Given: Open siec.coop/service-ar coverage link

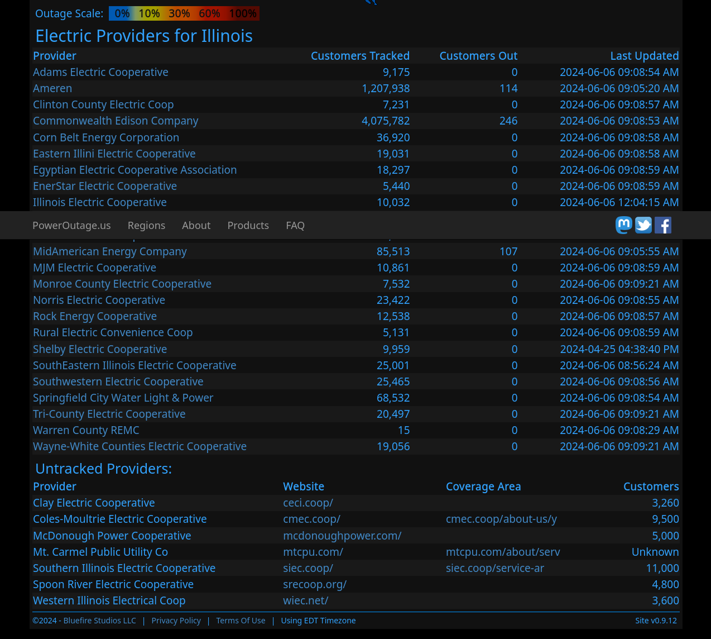Looking at the screenshot, I should (495, 568).
